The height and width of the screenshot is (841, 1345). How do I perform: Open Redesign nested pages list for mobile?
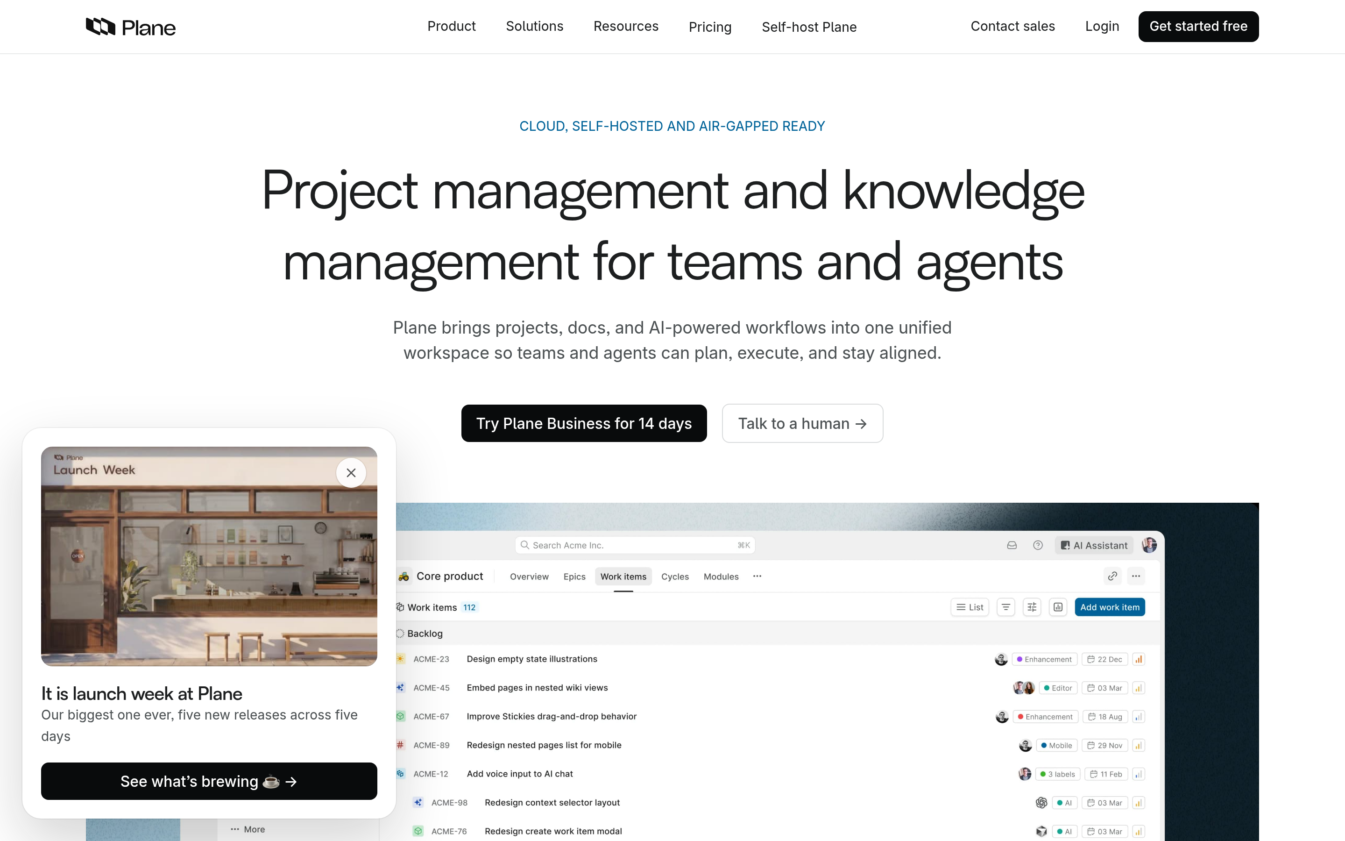click(544, 745)
